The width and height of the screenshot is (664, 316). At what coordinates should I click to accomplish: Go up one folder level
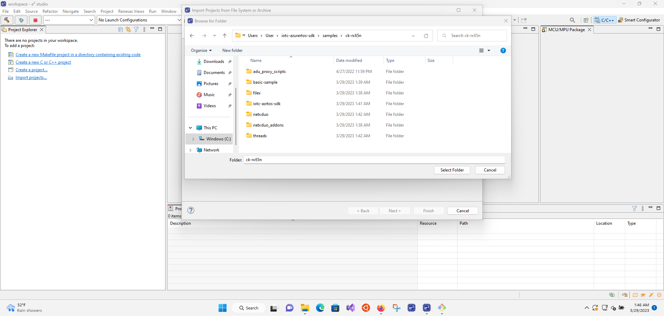pyautogui.click(x=225, y=36)
